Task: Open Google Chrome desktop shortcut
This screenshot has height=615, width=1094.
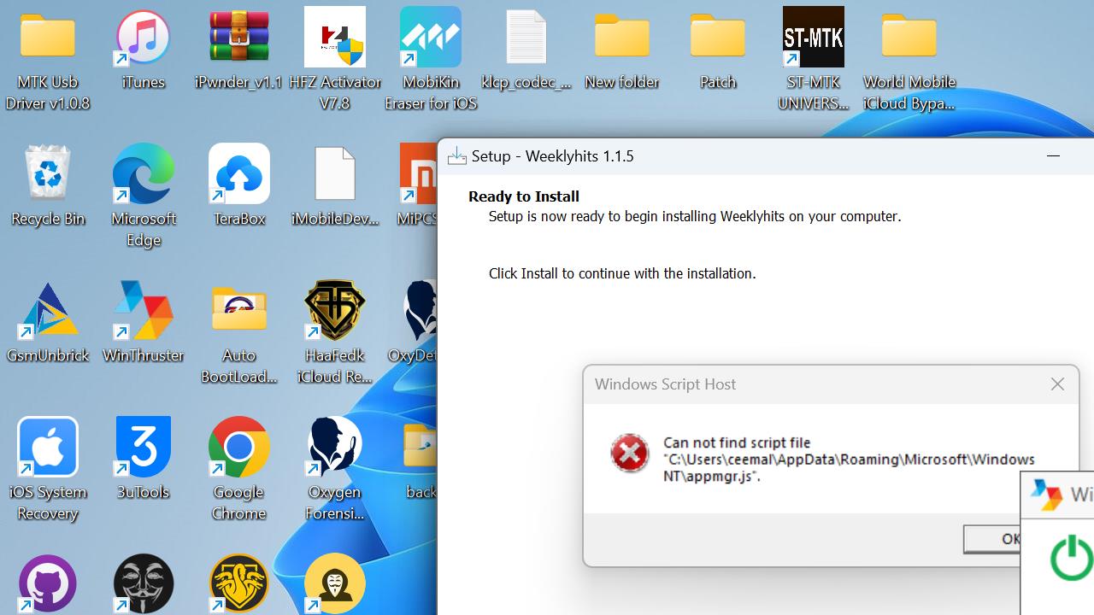Action: click(x=239, y=449)
